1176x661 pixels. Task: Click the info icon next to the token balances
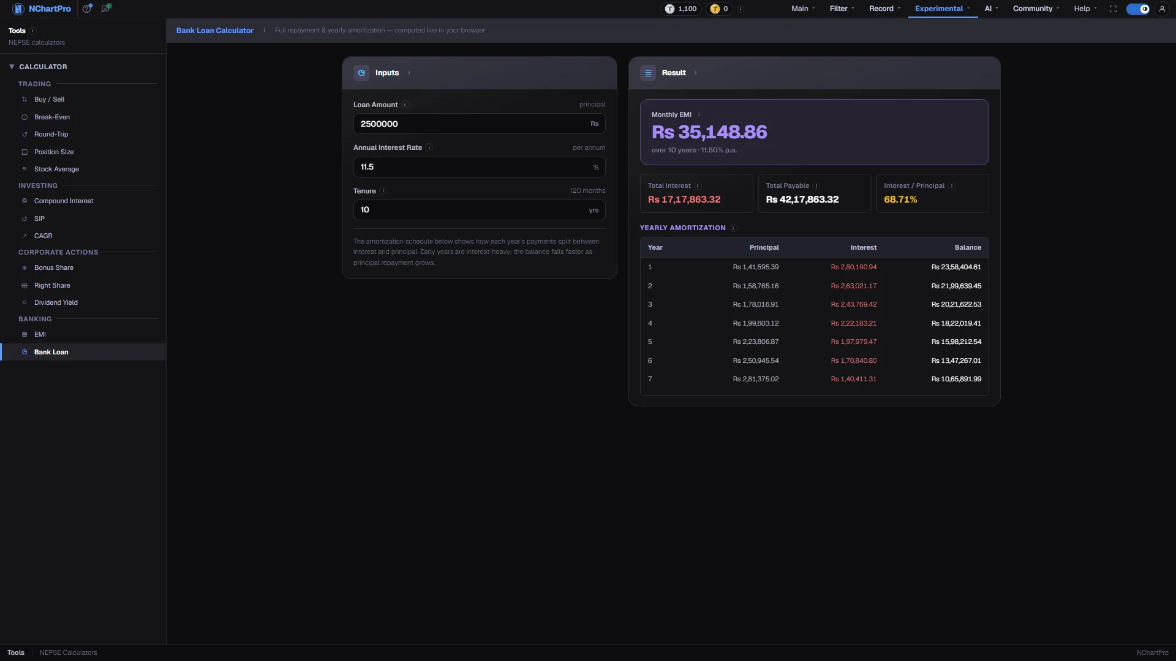[x=741, y=9]
